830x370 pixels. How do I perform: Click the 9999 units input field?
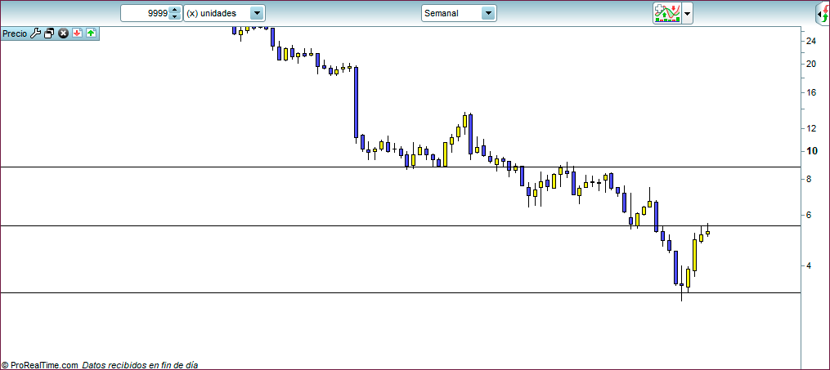[145, 13]
